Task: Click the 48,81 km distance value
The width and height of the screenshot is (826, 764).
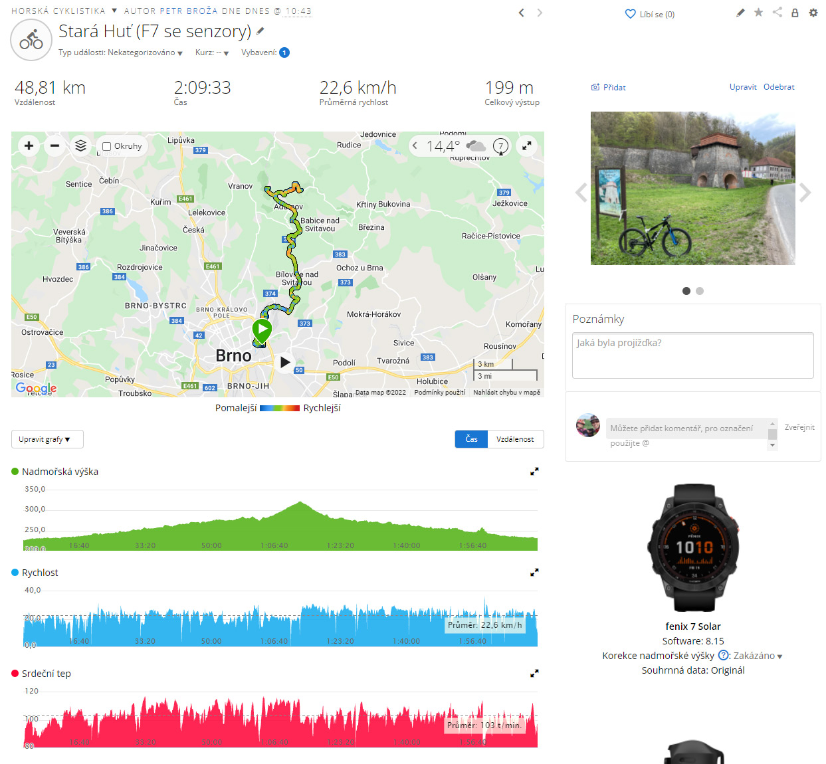Action: coord(50,88)
